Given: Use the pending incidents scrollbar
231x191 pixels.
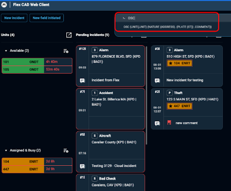Looking at the screenshot, I should [x=147, y=95].
